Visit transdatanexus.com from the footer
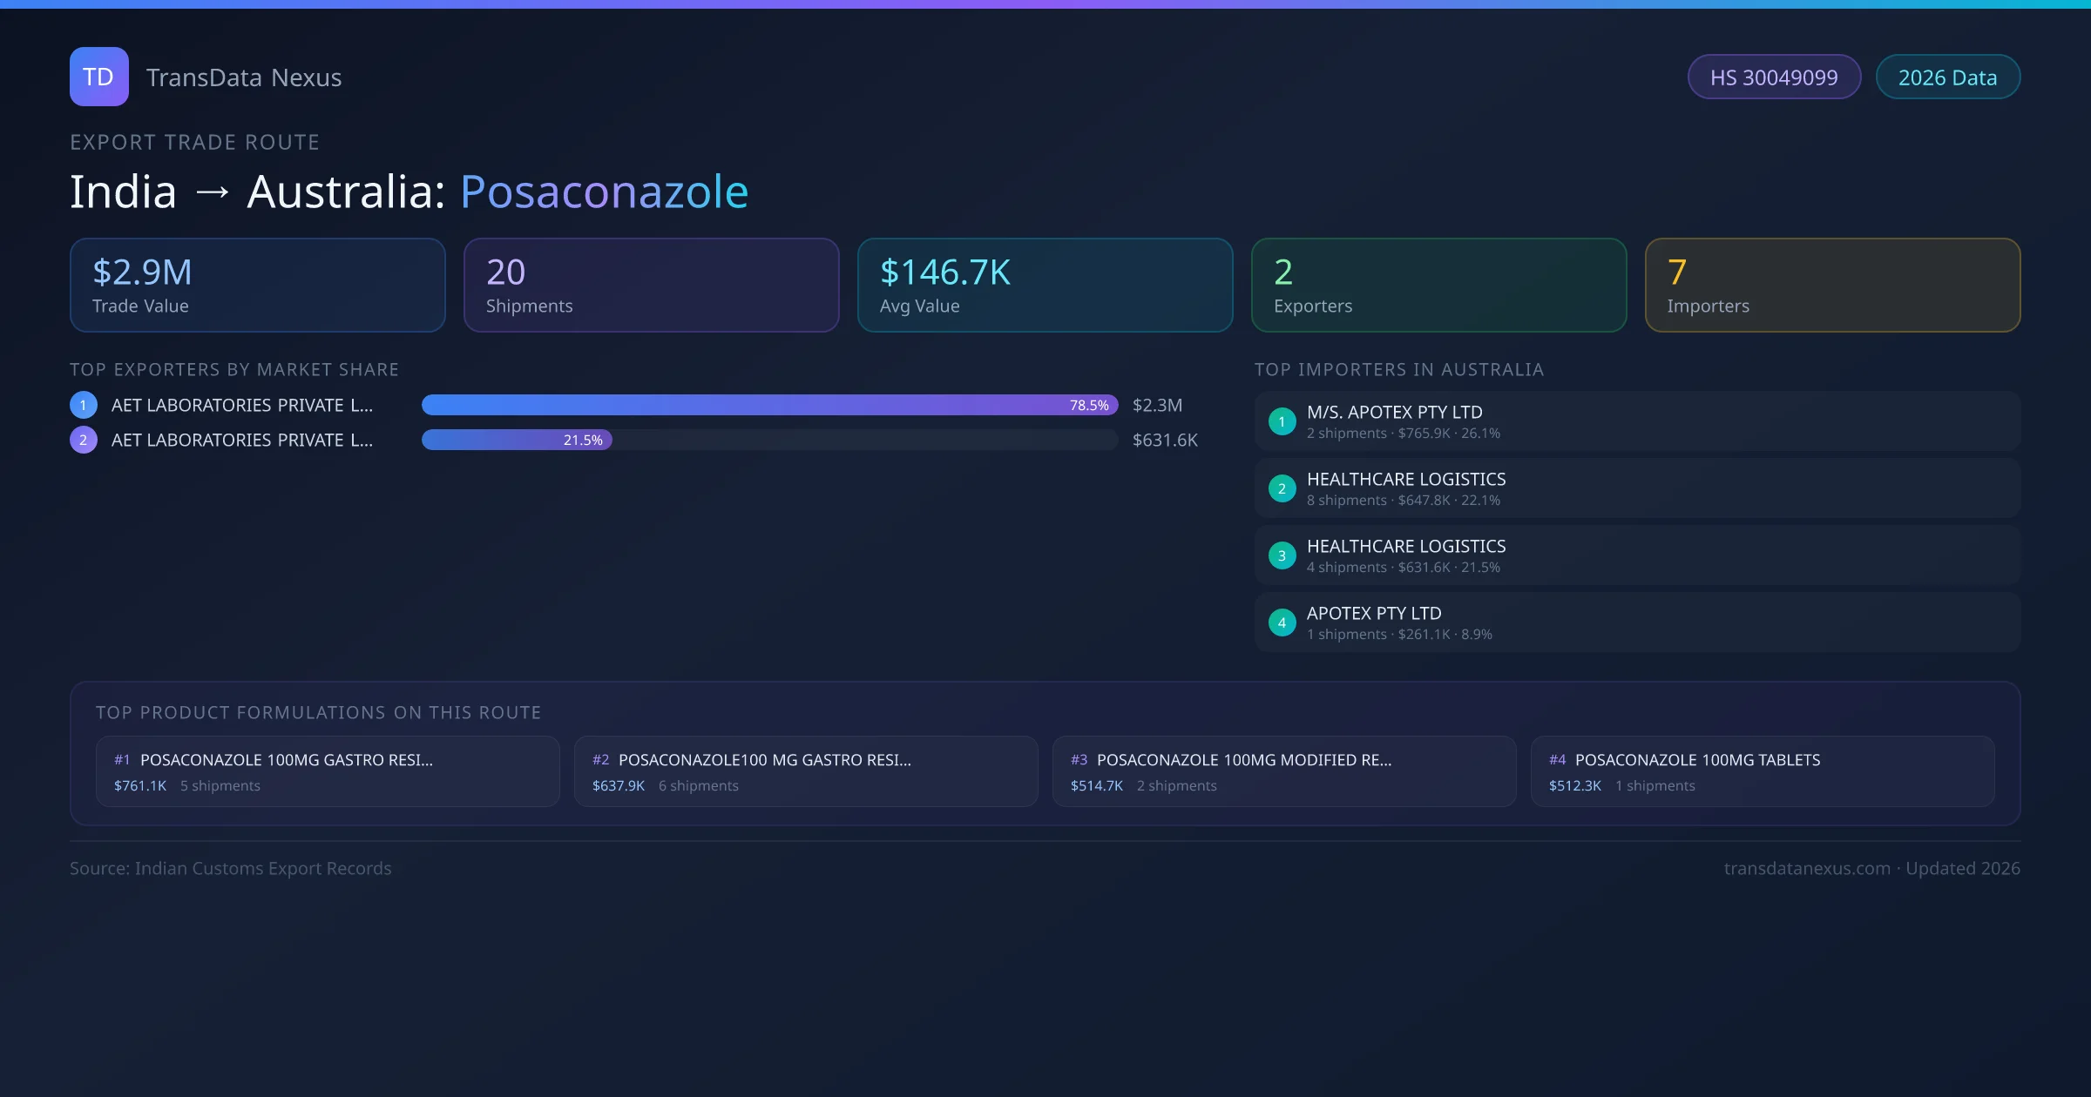2091x1097 pixels. click(1807, 868)
